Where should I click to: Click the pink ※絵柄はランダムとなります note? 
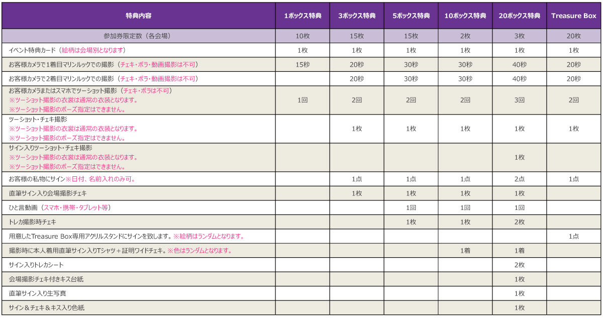pos(209,236)
